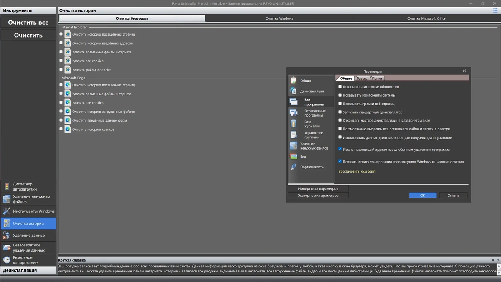The image size is (501, 282).
Task: Click Восстановить кэш файл link
Action: (357, 171)
